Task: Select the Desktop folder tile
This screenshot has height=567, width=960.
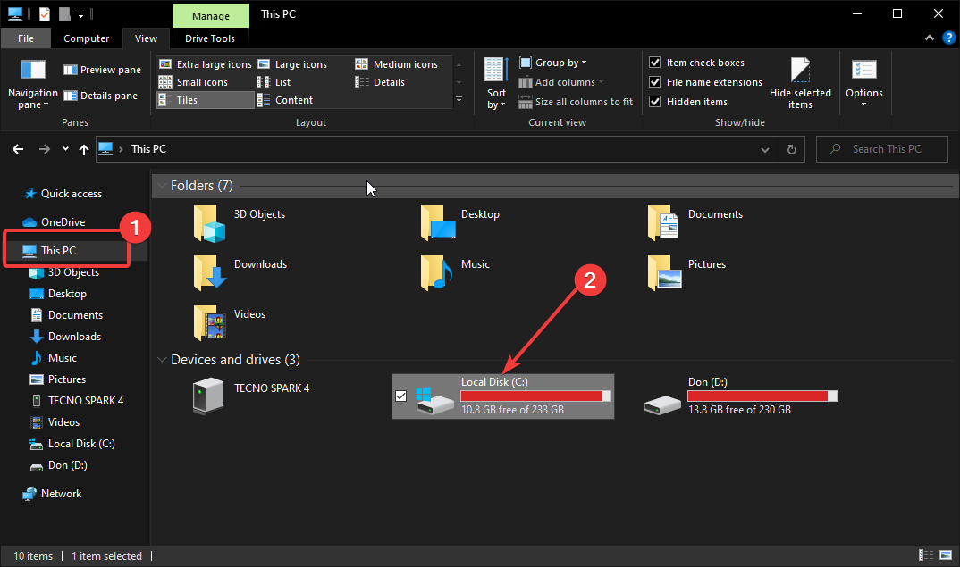Action: (x=460, y=222)
